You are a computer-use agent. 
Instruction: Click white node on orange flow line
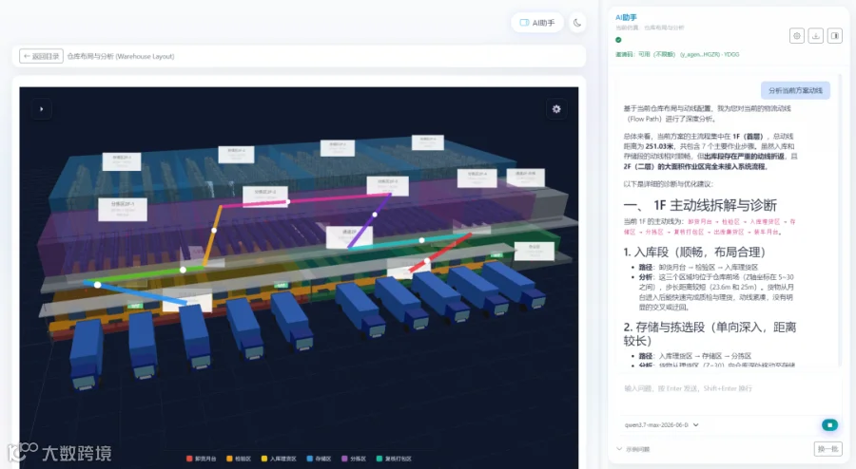214,231
